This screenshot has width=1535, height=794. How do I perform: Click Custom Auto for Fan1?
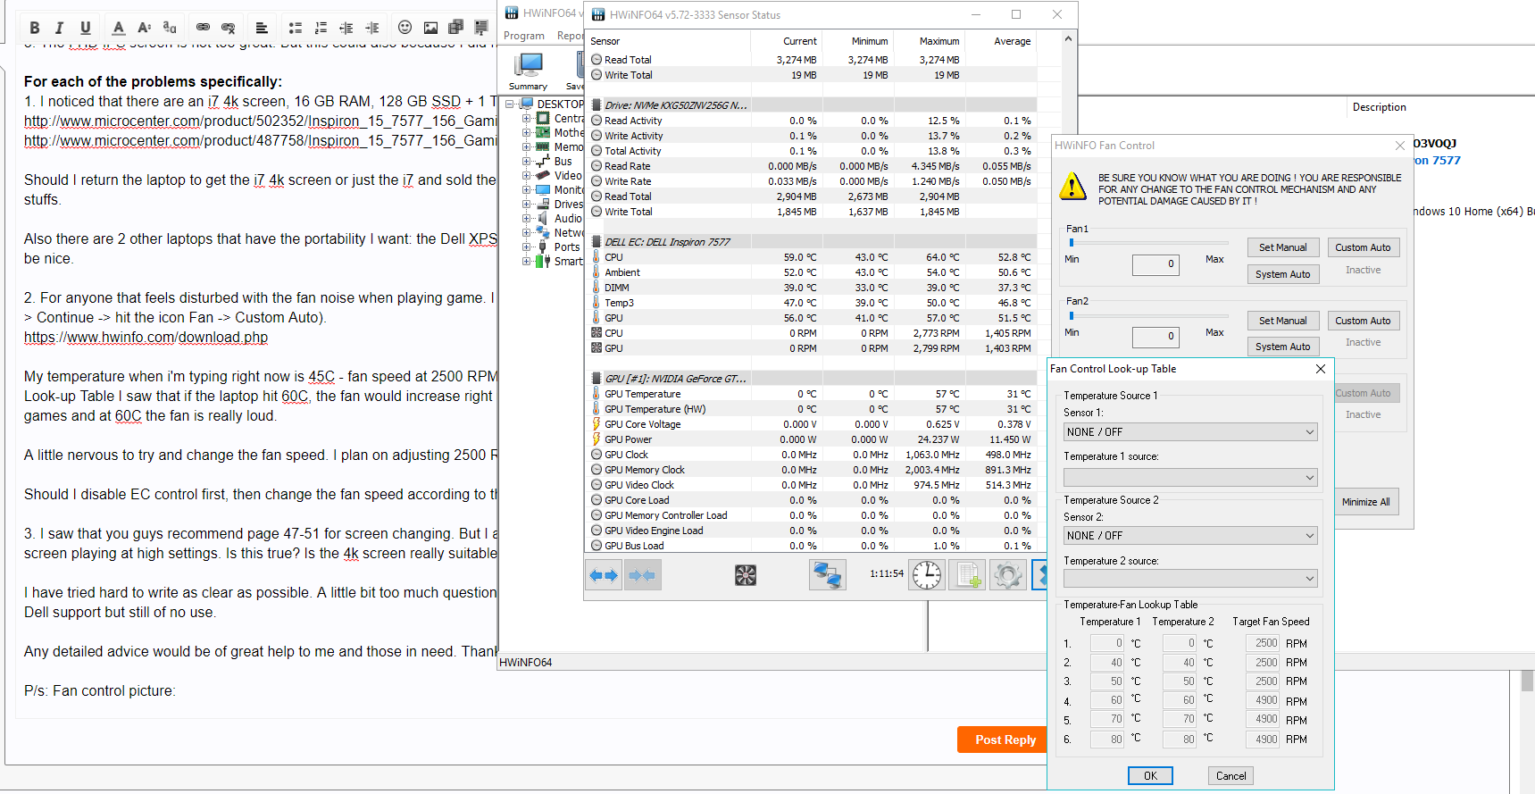[x=1363, y=247]
